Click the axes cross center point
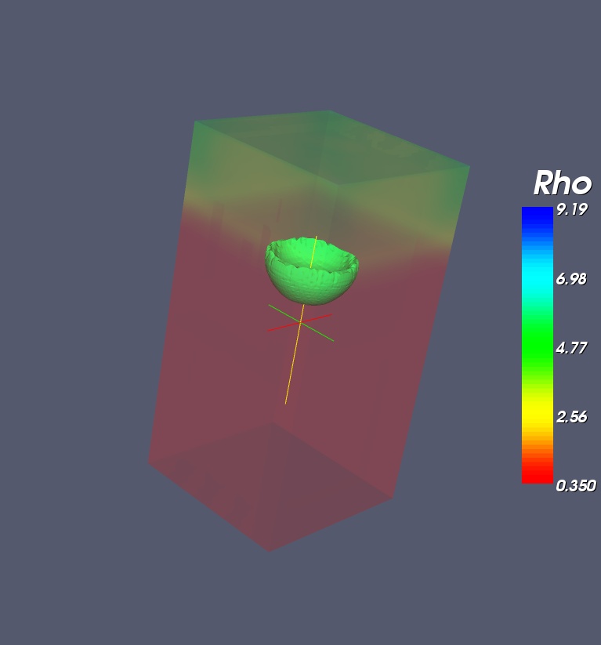Screen dimensions: 601x645 (x=300, y=324)
